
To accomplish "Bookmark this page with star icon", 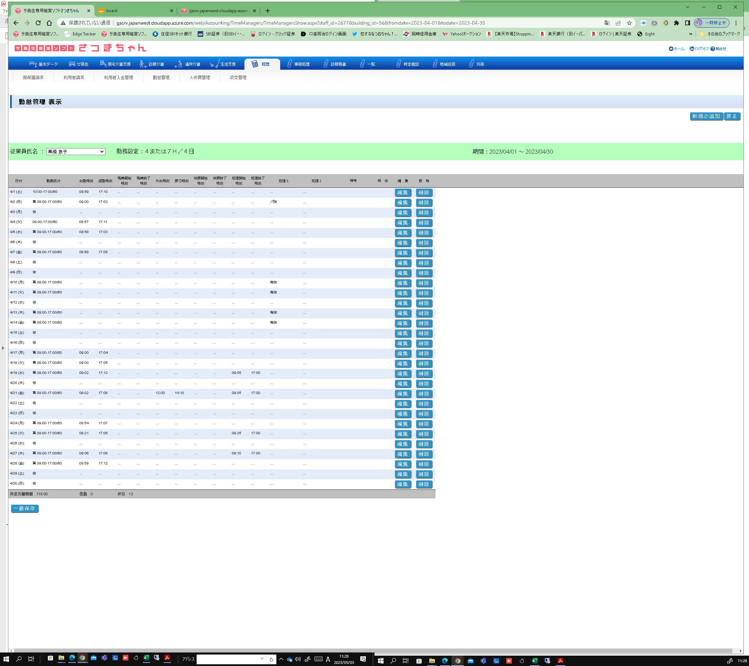I will coord(629,23).
